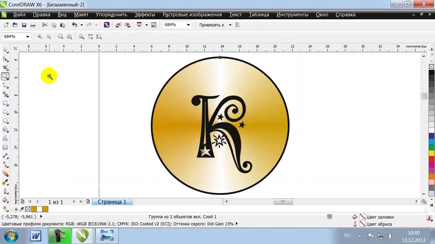Select the Ellipse tool
The width and height of the screenshot is (435, 244).
click(5, 112)
